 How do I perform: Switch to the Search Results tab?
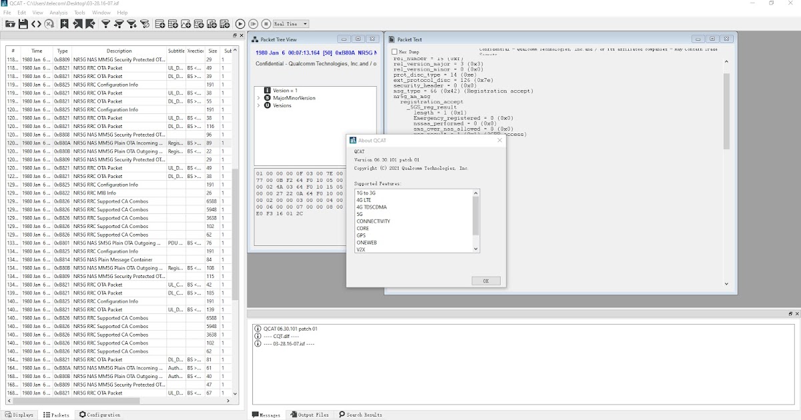coord(360,415)
